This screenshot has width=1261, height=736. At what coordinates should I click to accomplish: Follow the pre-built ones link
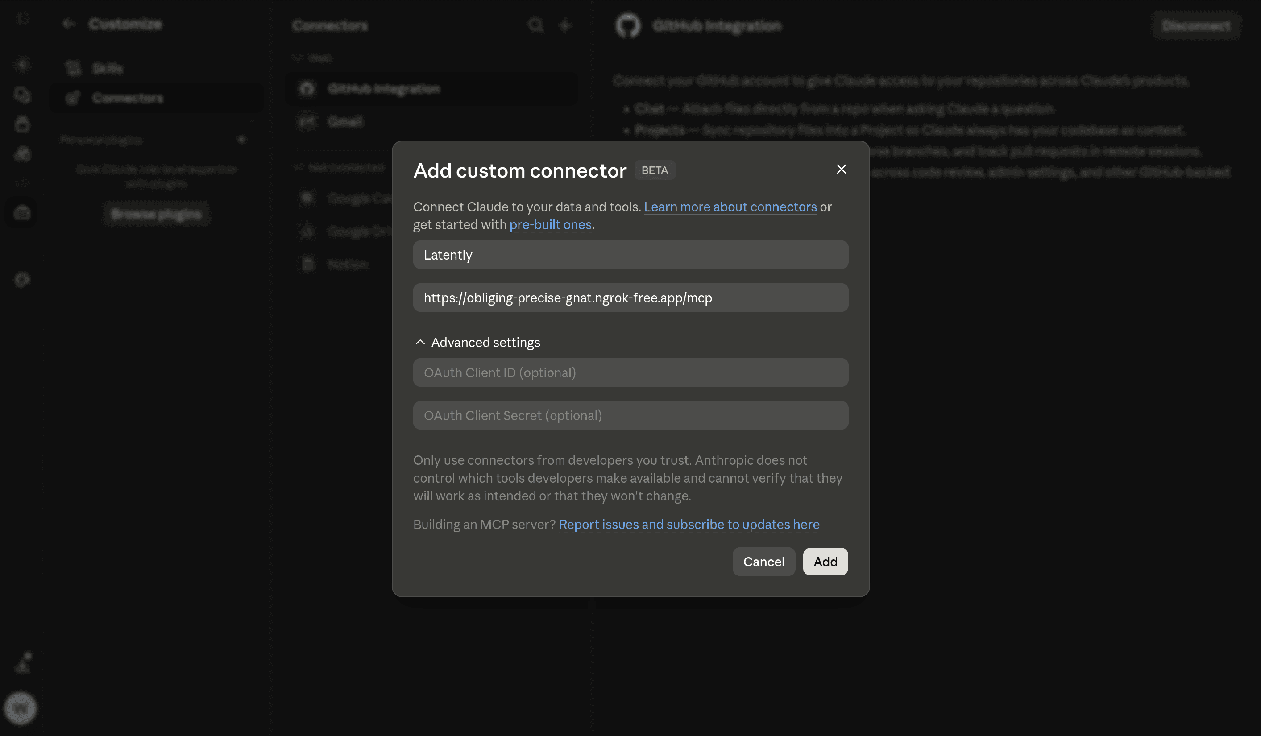click(551, 225)
